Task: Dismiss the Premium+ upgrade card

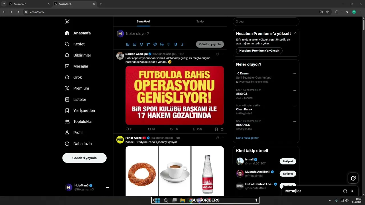Action: coord(295,33)
